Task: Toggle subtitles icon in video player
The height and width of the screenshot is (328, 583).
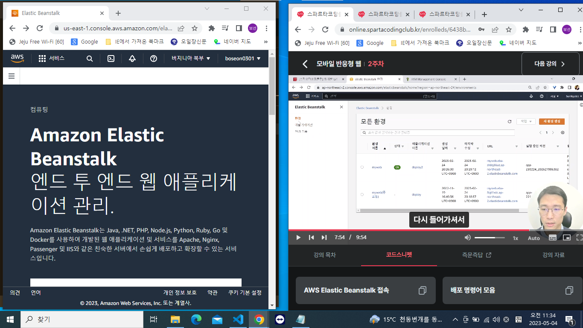Action: 552,238
